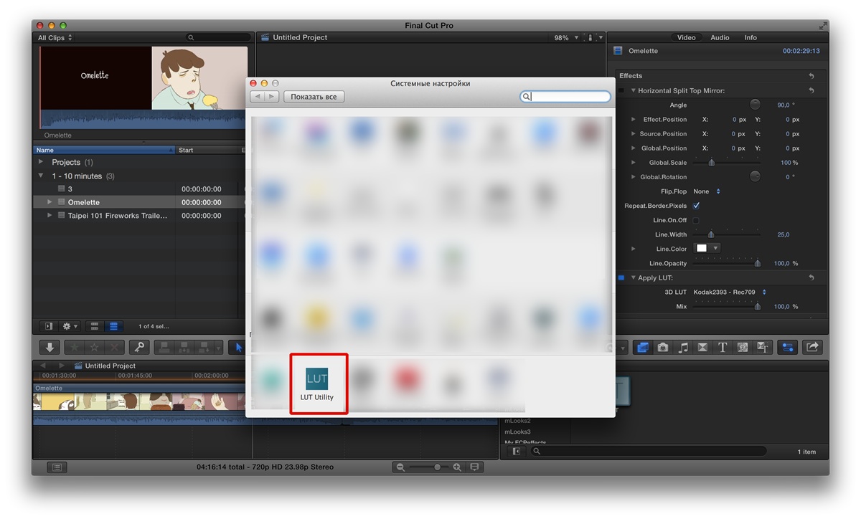The height and width of the screenshot is (519, 861).
Task: Open the Transitions browser icon
Action: 702,347
